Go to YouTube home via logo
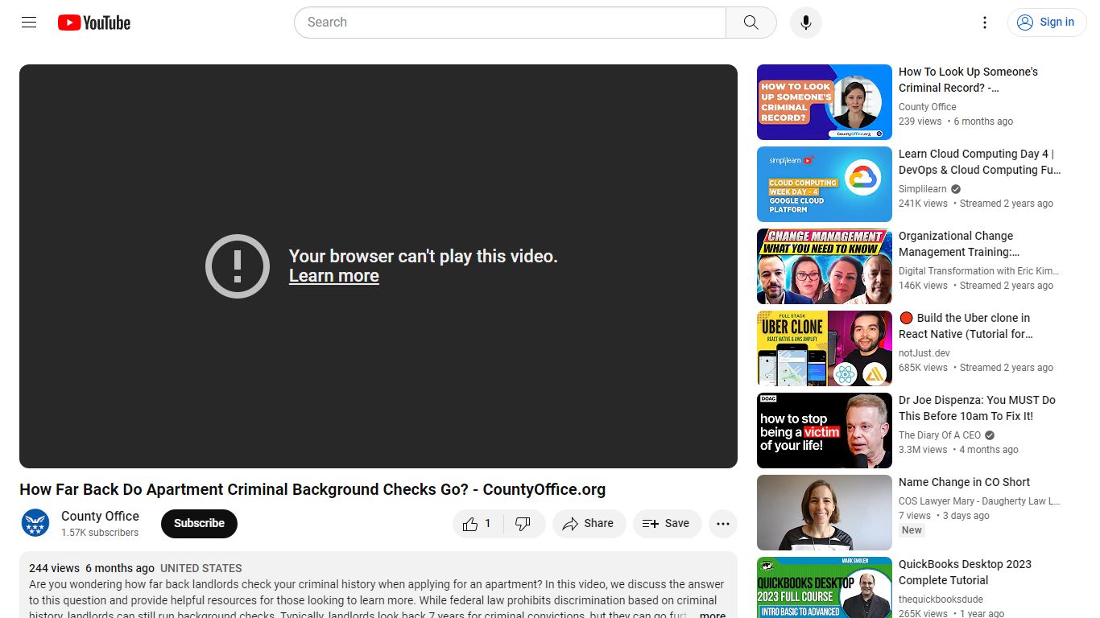 pyautogui.click(x=94, y=23)
